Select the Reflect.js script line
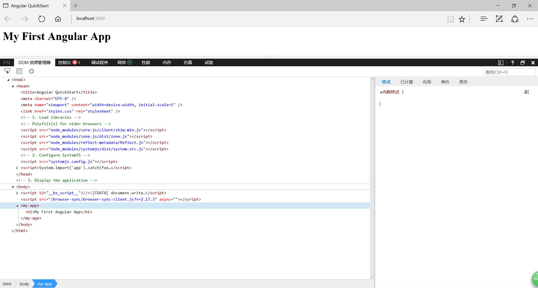 tap(94, 143)
